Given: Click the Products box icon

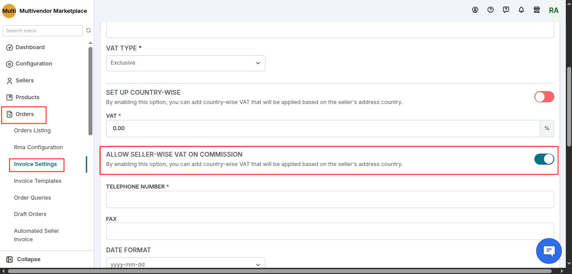Looking at the screenshot, I should click(x=9, y=97).
